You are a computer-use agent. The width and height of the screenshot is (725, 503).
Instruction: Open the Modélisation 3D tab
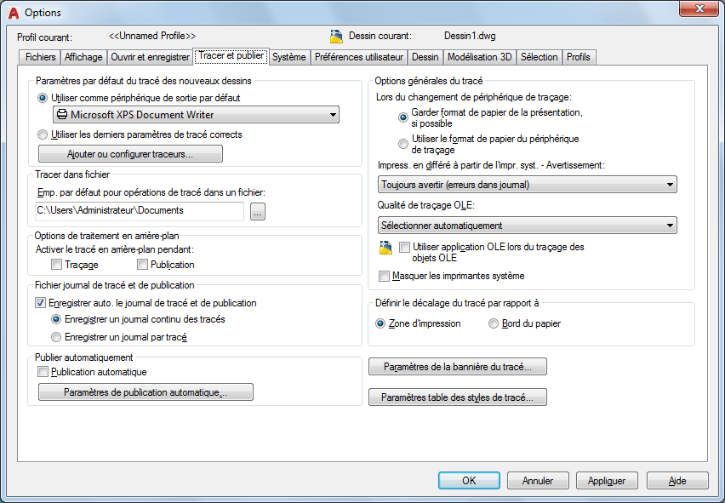click(480, 57)
